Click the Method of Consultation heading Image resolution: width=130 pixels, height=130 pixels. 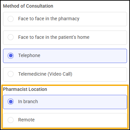click(x=28, y=6)
